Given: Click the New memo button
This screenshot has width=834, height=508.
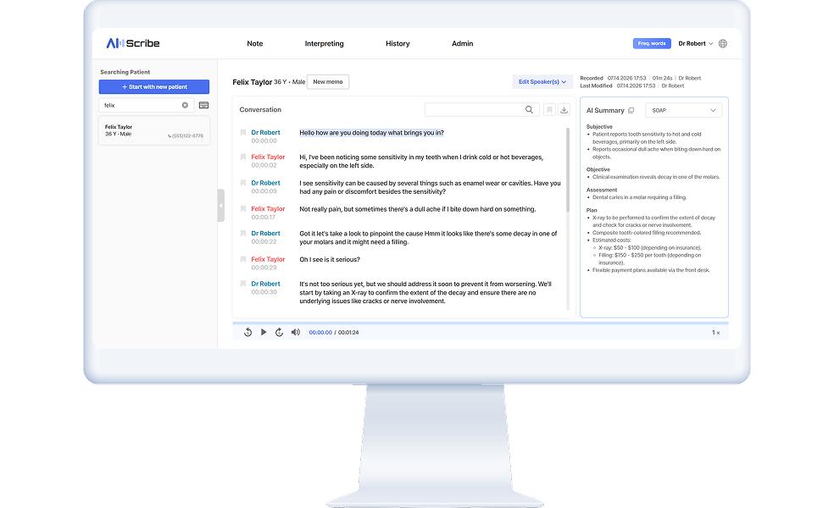Looking at the screenshot, I should pos(328,82).
